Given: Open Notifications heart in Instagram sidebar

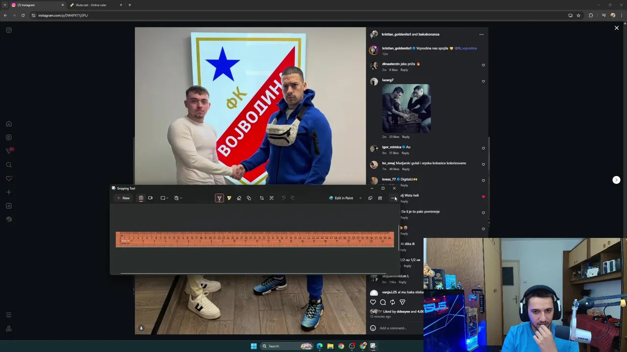Looking at the screenshot, I should pyautogui.click(x=9, y=178).
